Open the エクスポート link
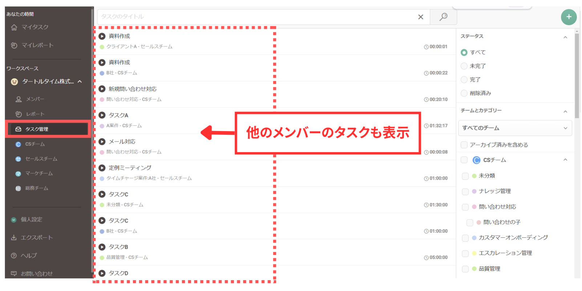The height and width of the screenshot is (291, 582). point(36,238)
